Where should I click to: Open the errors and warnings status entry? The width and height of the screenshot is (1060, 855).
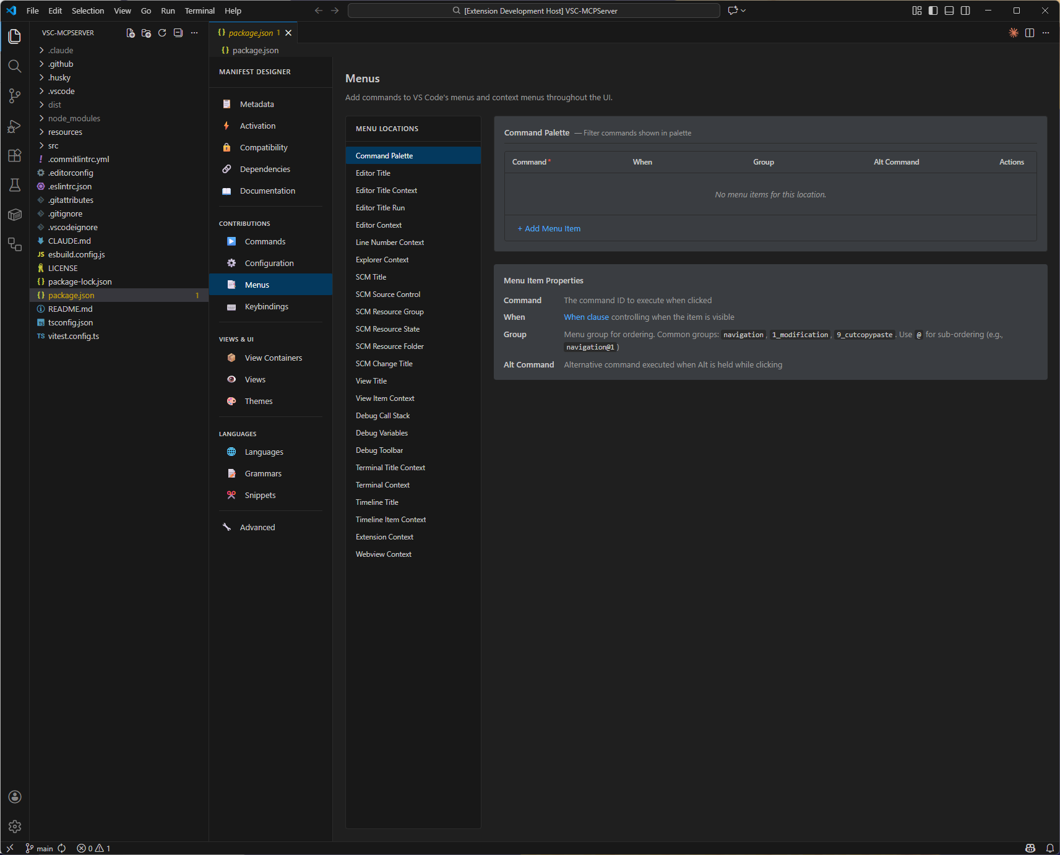93,848
